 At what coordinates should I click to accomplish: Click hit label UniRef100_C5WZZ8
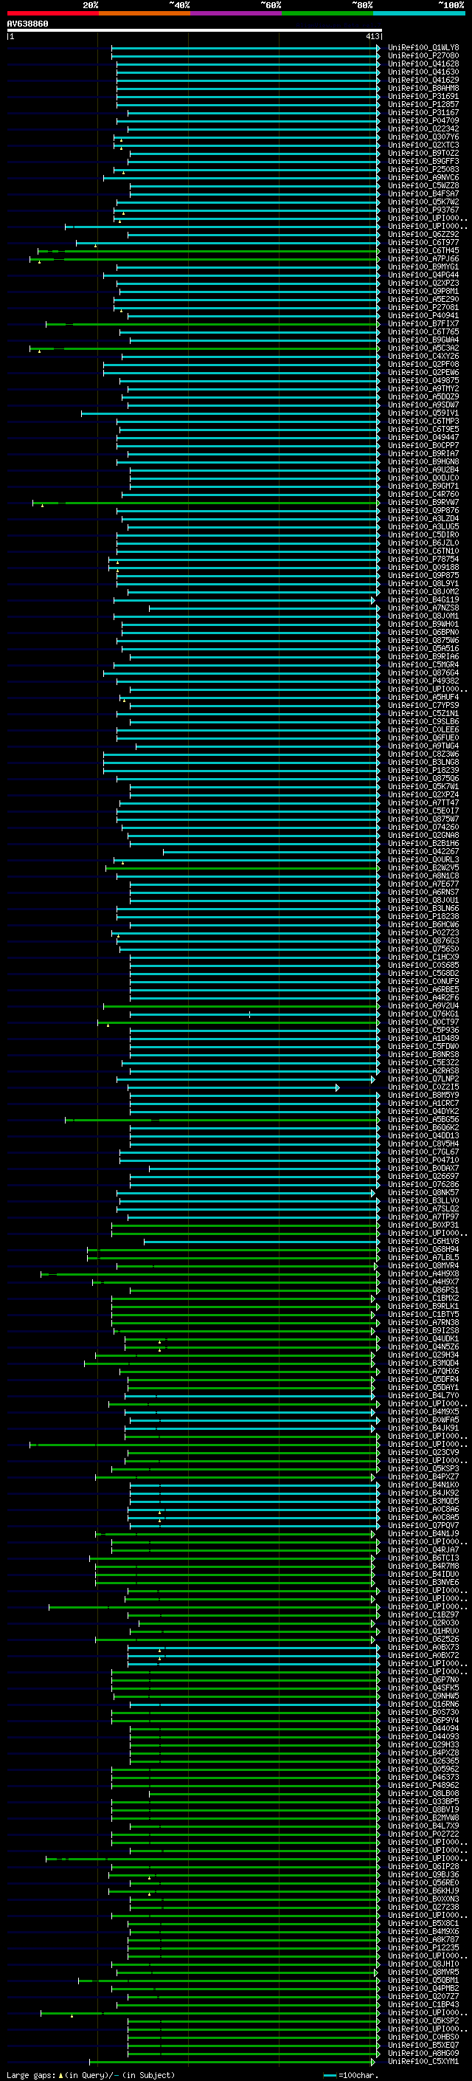pos(423,186)
